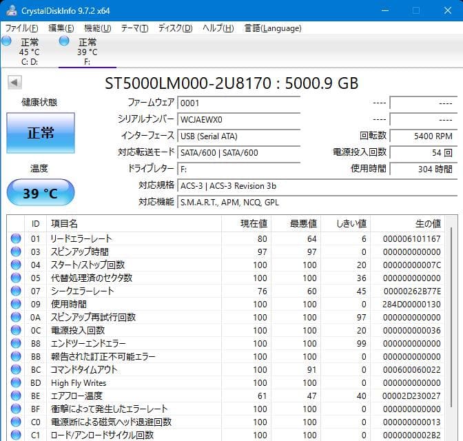Click the 項目名 column header
Viewport: 463px width, 441px height.
tap(134, 224)
